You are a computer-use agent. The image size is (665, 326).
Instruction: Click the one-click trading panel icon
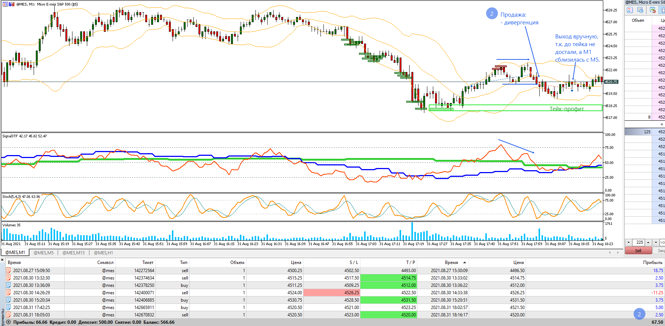point(11,4)
